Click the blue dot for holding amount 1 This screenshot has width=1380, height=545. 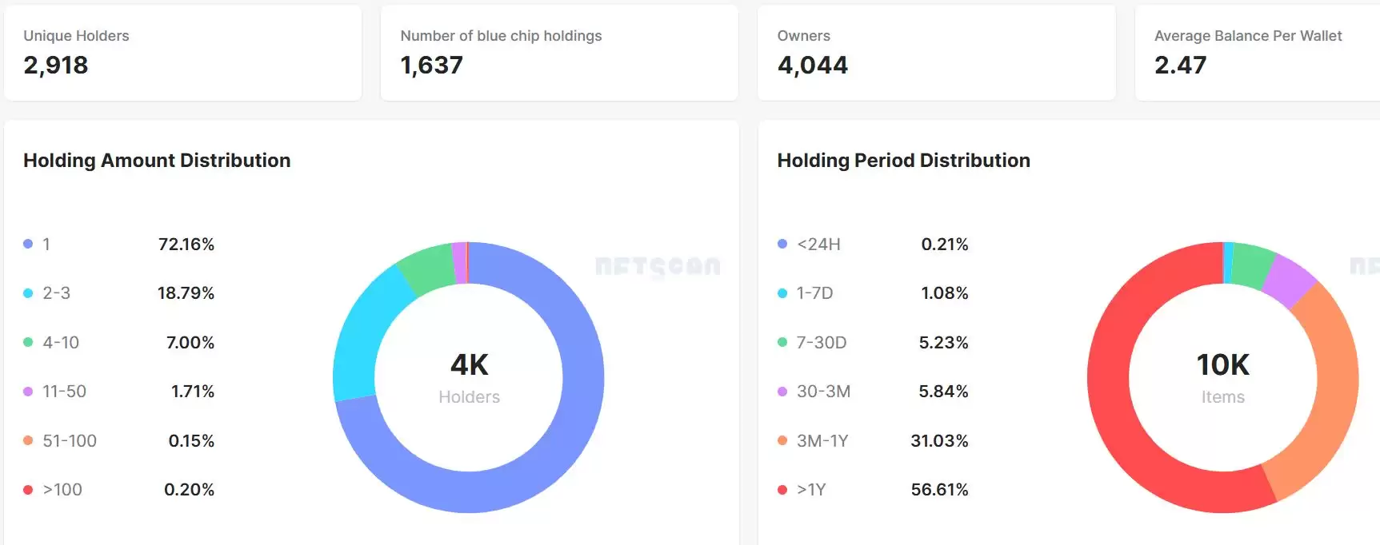[x=28, y=244]
